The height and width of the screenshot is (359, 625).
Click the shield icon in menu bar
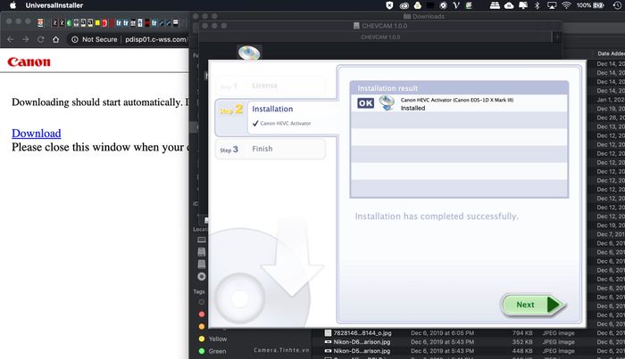389,5
